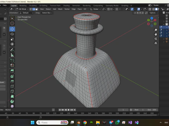Jump to the timeline's first frame
Viewport: 169px width, 126px height.
[60, 110]
